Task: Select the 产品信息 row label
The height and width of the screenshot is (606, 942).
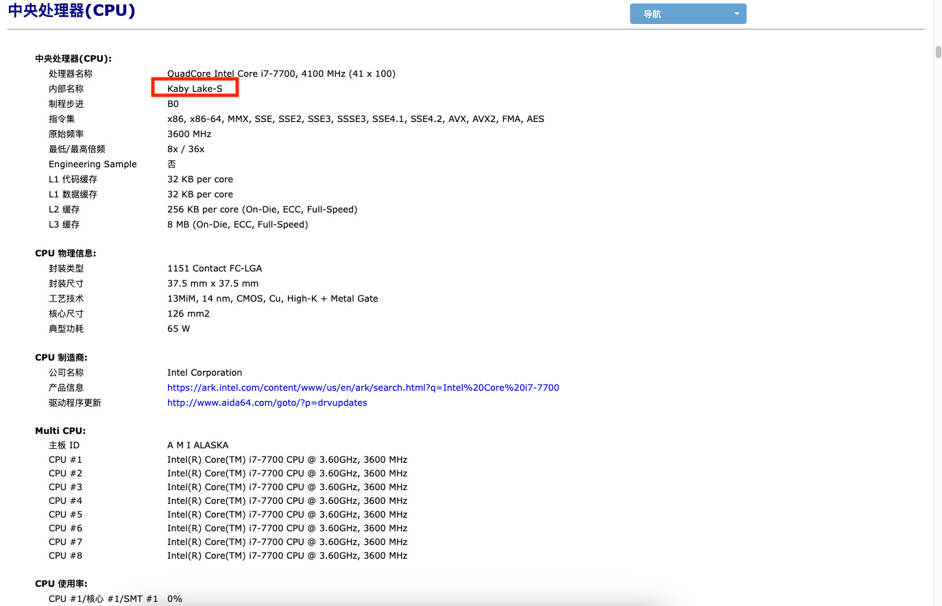Action: click(66, 387)
